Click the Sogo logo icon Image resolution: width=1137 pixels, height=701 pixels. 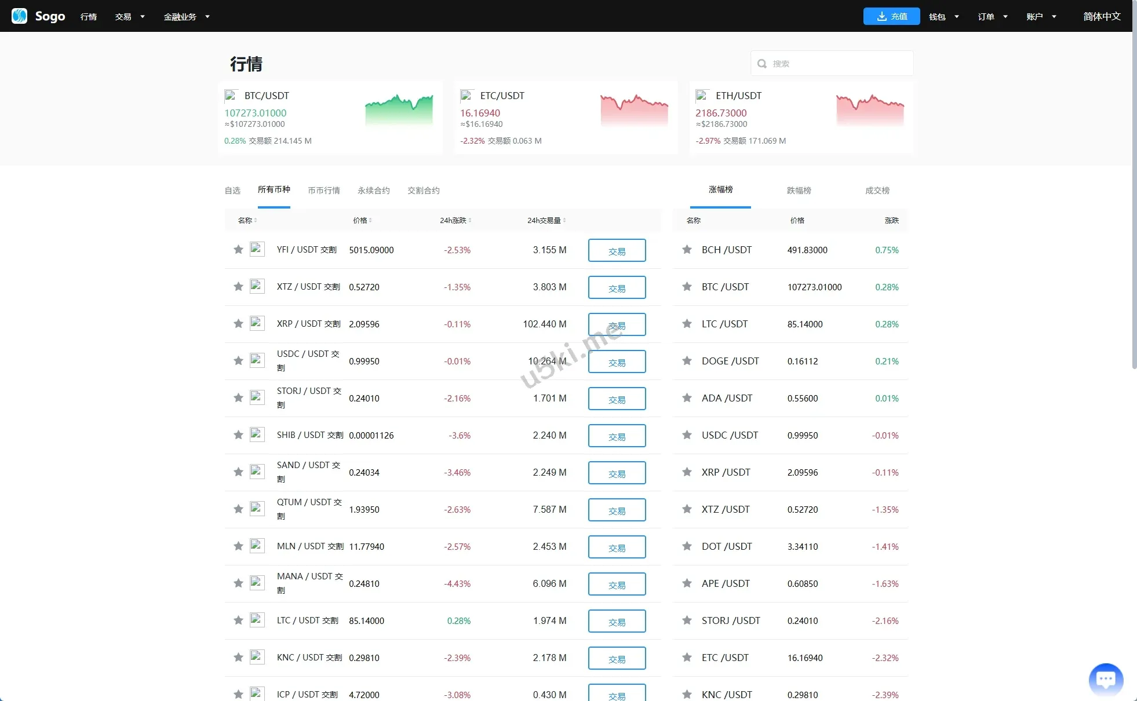[x=19, y=16]
